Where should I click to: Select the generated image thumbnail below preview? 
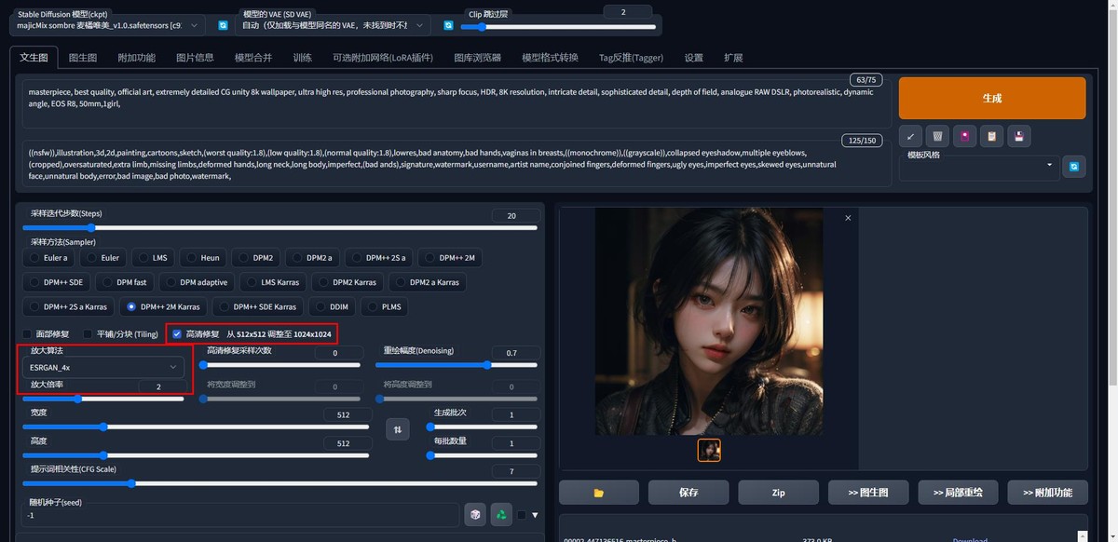(709, 450)
